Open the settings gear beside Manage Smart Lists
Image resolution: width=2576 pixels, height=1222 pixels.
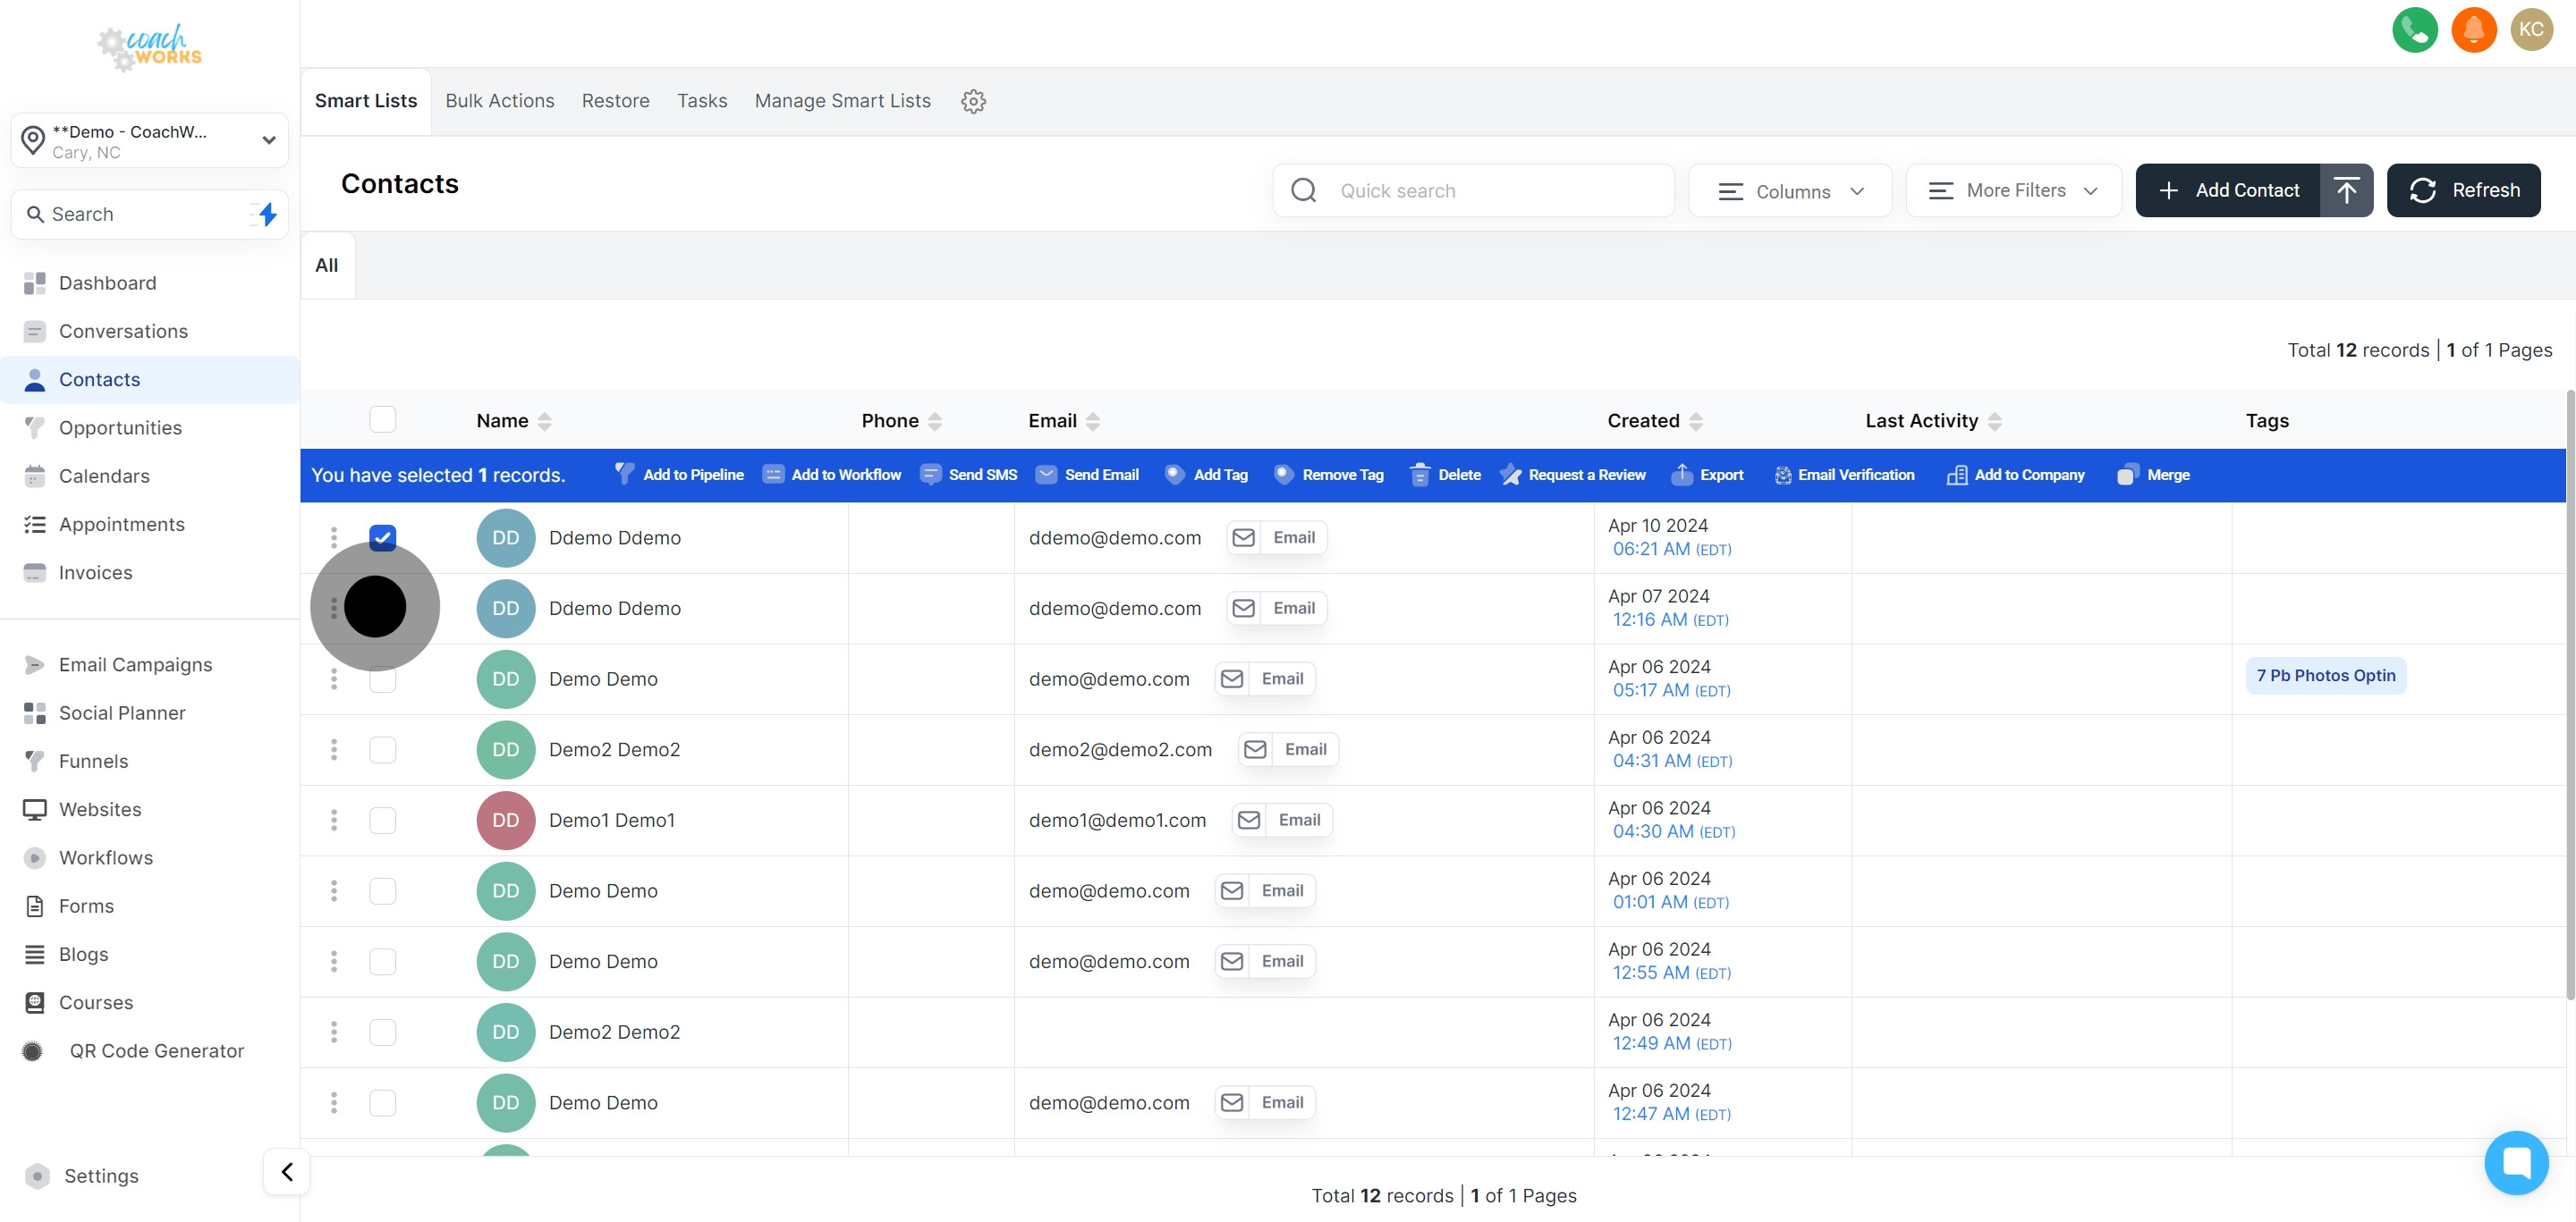click(x=973, y=101)
